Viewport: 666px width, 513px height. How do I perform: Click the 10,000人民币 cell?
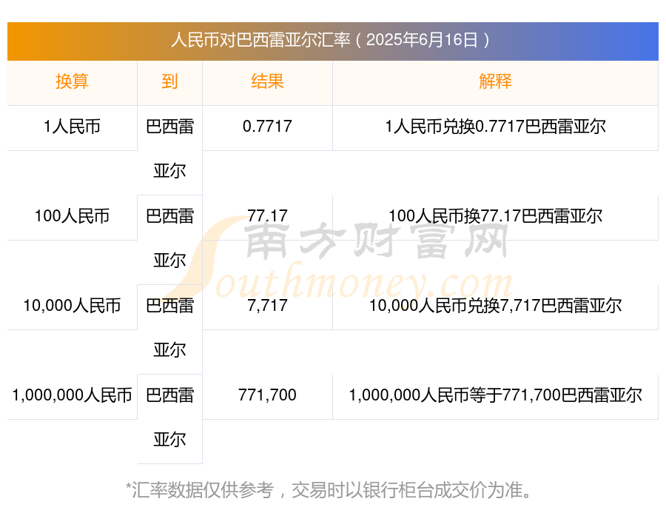click(x=73, y=306)
